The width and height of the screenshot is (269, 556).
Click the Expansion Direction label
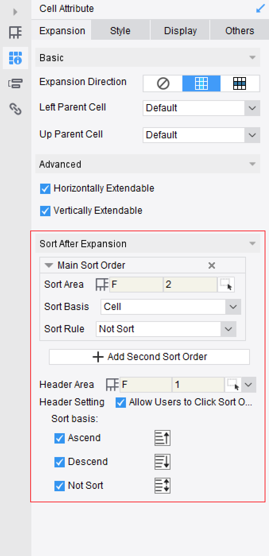(x=83, y=82)
